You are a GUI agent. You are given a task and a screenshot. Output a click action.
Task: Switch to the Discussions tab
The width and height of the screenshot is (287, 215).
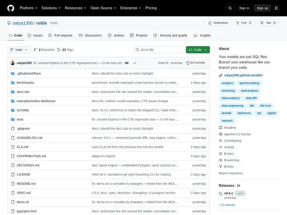click(90, 35)
